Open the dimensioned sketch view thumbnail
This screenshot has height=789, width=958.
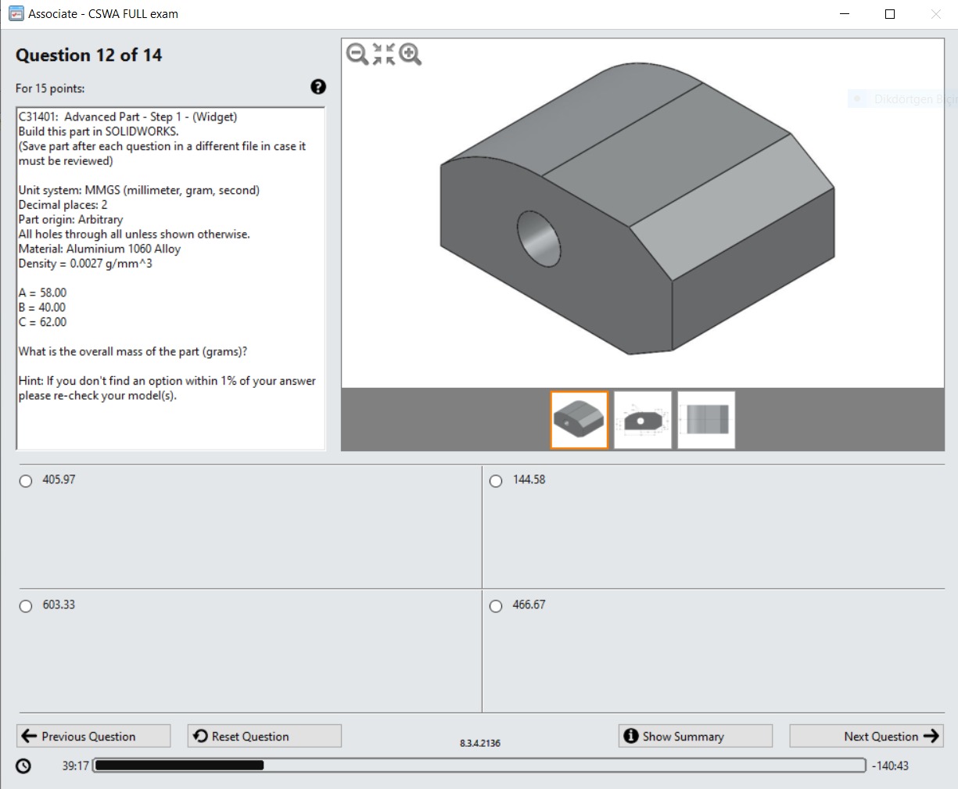(x=643, y=420)
